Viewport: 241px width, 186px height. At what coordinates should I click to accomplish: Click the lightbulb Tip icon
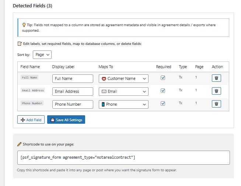(x=24, y=25)
